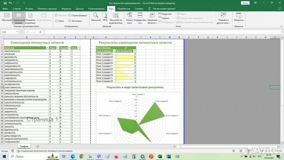284x160 pixels.
Task: Open Viber from the taskbar
Action: tap(99, 156)
